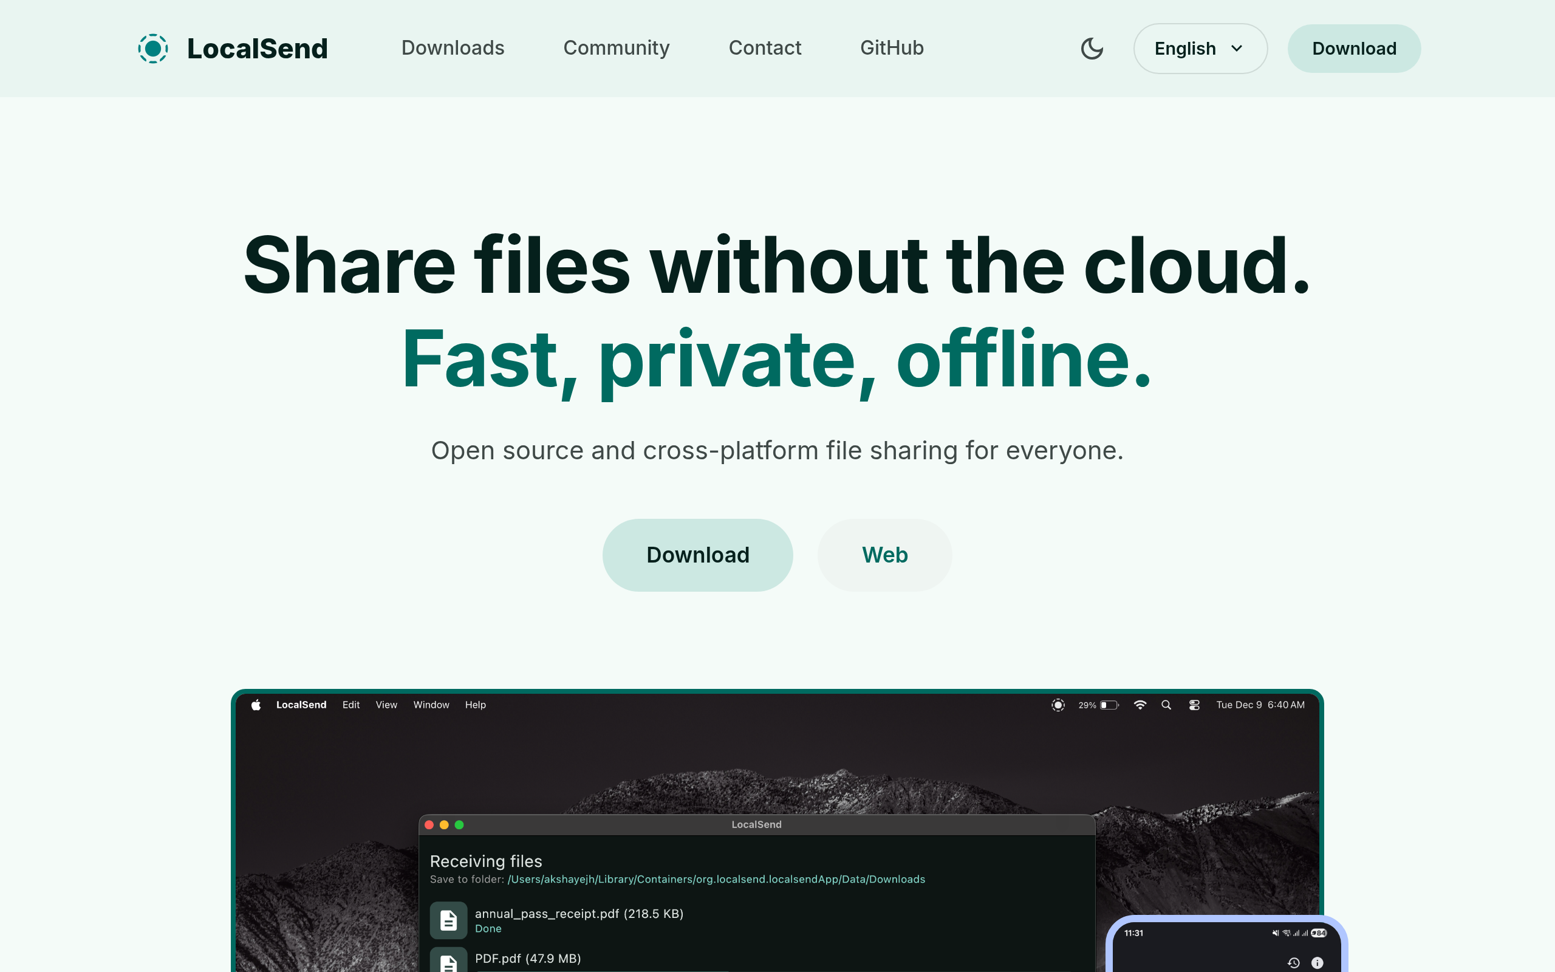The image size is (1555, 972).
Task: Click the save folder path link
Action: [x=716, y=879]
